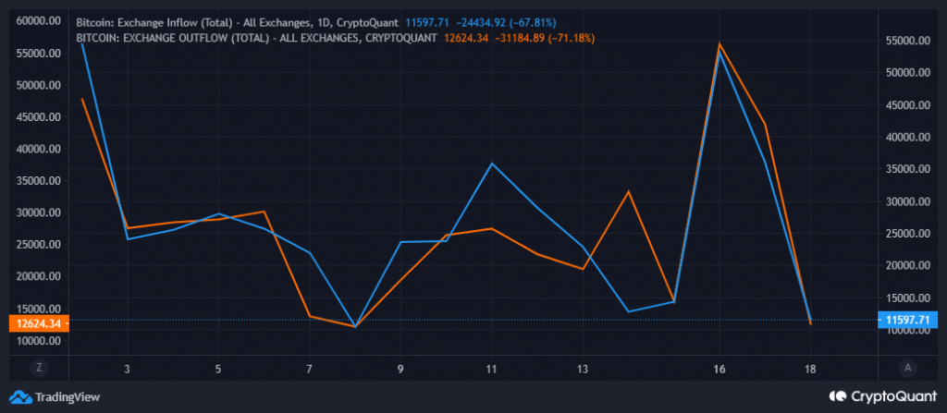Click 35000.00 on the left price axis
Viewport: 947px width, 413px height.
coord(36,181)
